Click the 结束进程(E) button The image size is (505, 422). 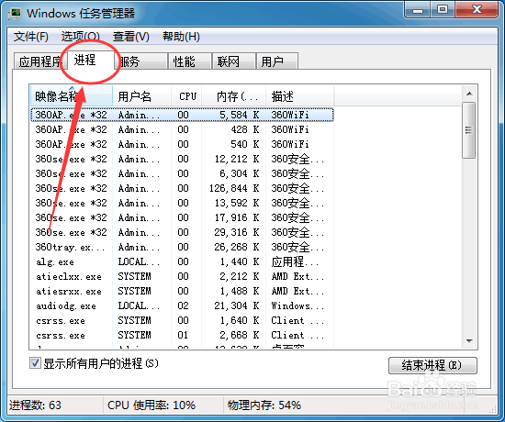click(432, 365)
